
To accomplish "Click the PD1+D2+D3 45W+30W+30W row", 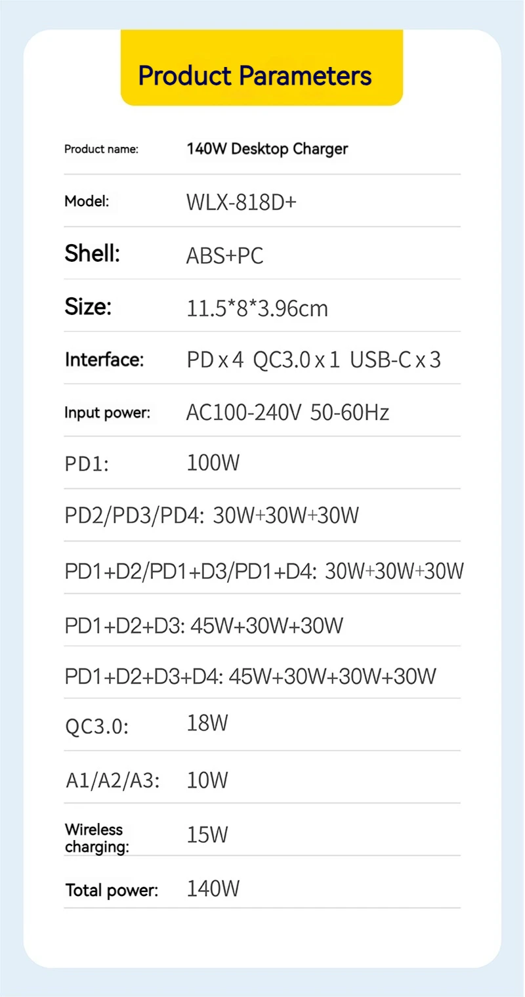I will tap(203, 626).
